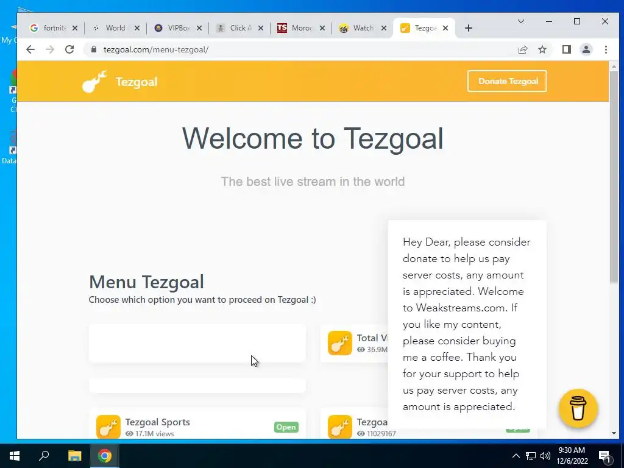
Task: Open Windows taskbar search
Action: pos(44,456)
